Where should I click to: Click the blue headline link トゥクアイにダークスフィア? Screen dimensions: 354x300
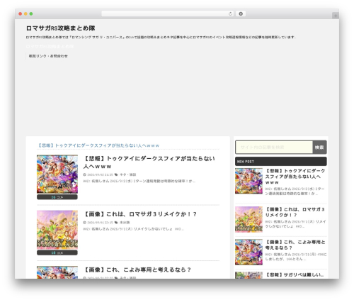98,145
